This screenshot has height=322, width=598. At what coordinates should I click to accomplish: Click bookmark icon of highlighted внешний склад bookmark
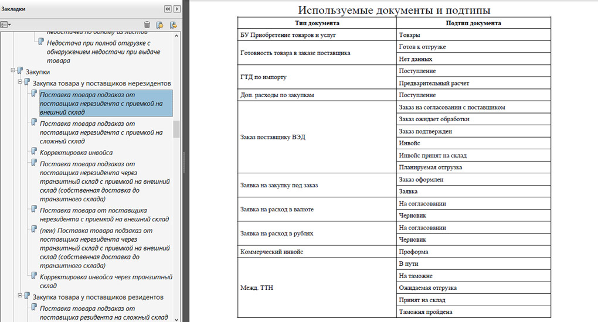point(34,94)
